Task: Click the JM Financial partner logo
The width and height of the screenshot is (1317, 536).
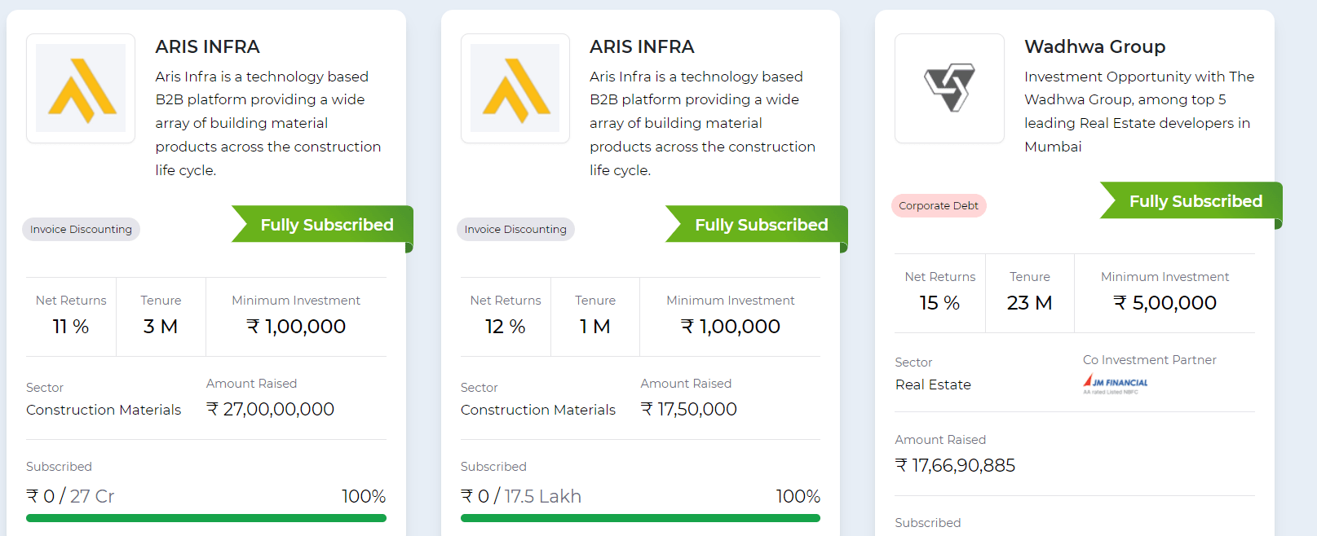Action: pyautogui.click(x=1116, y=383)
